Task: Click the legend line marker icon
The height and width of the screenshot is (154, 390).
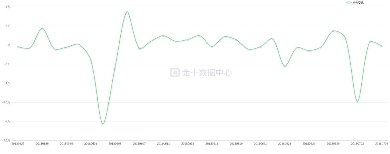Action: 349,3
